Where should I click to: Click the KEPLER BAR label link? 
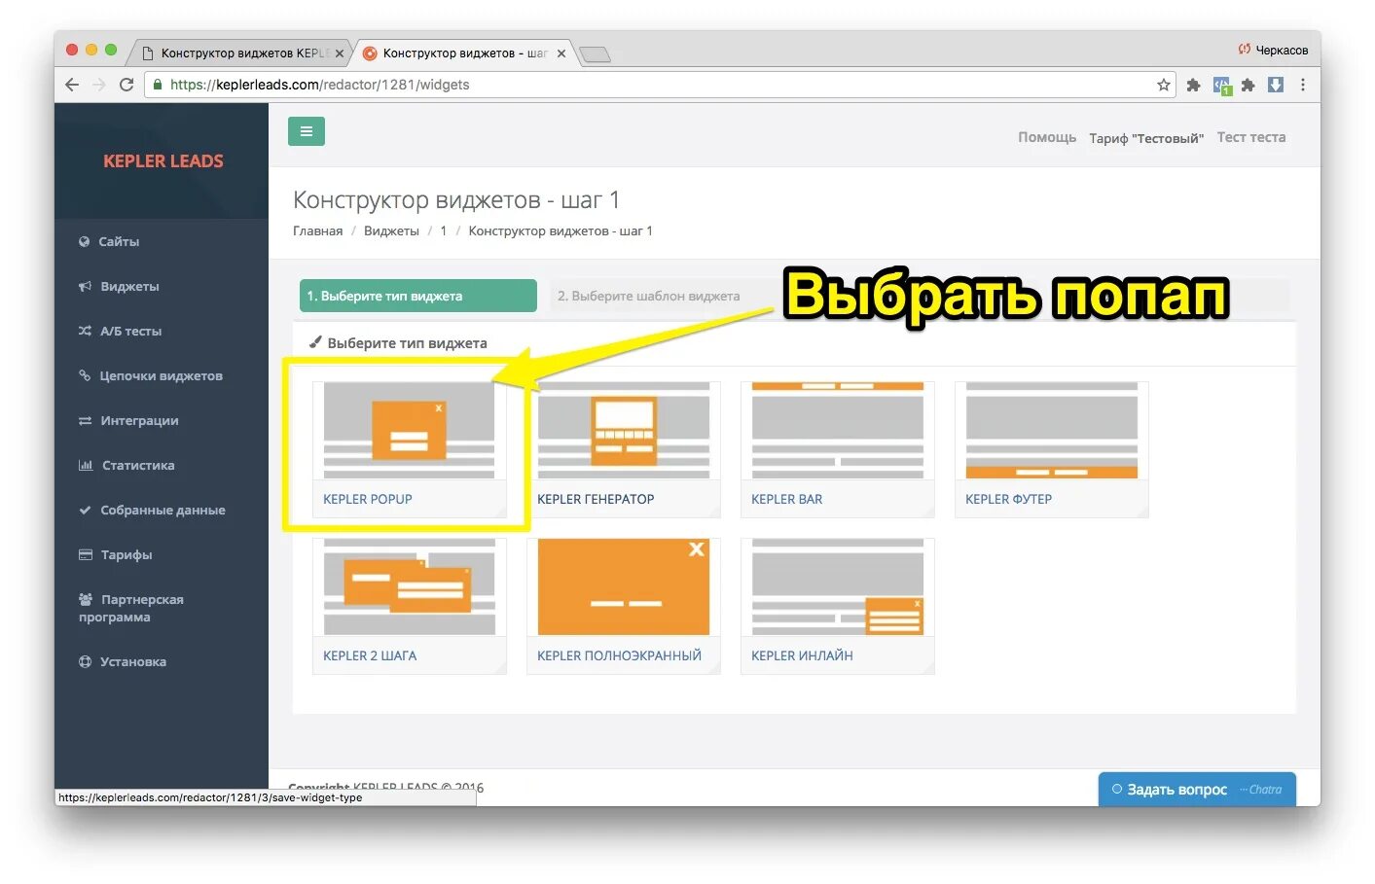tap(786, 499)
